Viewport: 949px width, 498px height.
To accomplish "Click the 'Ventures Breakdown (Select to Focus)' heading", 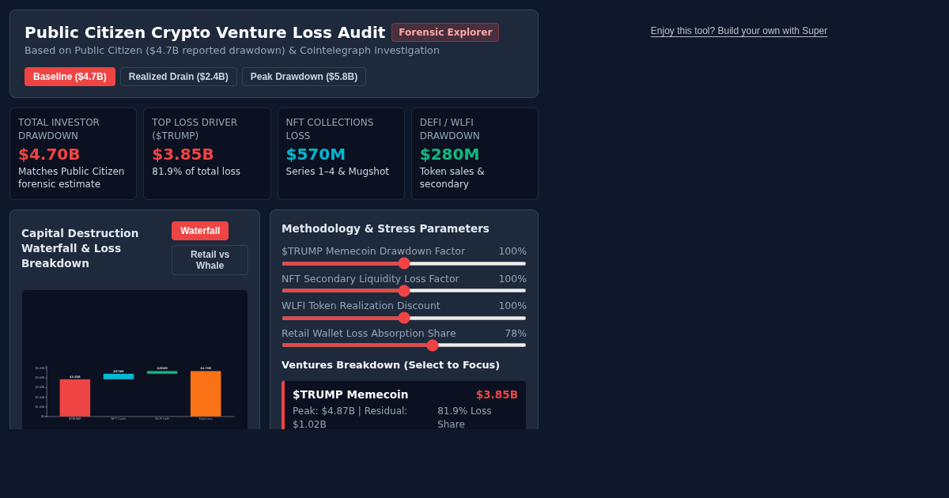I will coord(391,365).
